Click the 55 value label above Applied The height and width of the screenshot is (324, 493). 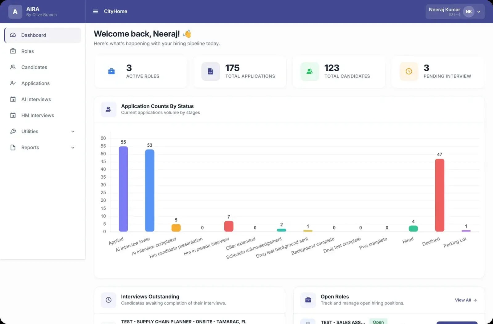pyautogui.click(x=123, y=142)
